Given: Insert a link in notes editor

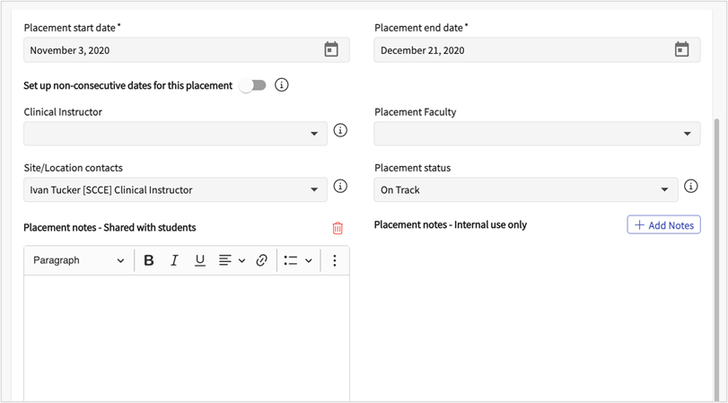Looking at the screenshot, I should pos(261,260).
